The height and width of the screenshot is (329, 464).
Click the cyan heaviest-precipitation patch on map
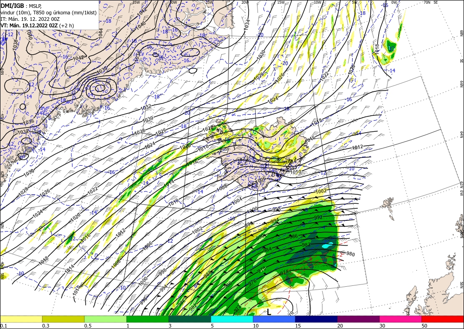(x=327, y=245)
